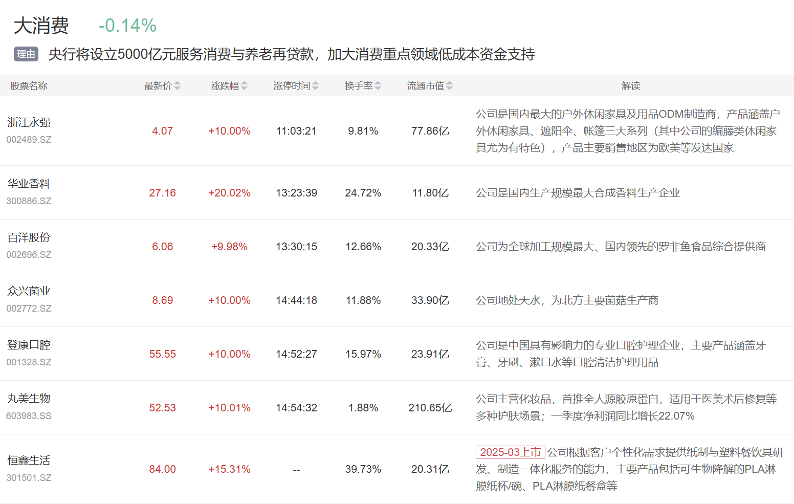Open stock 丸美生物
This screenshot has width=794, height=504.
[x=29, y=399]
